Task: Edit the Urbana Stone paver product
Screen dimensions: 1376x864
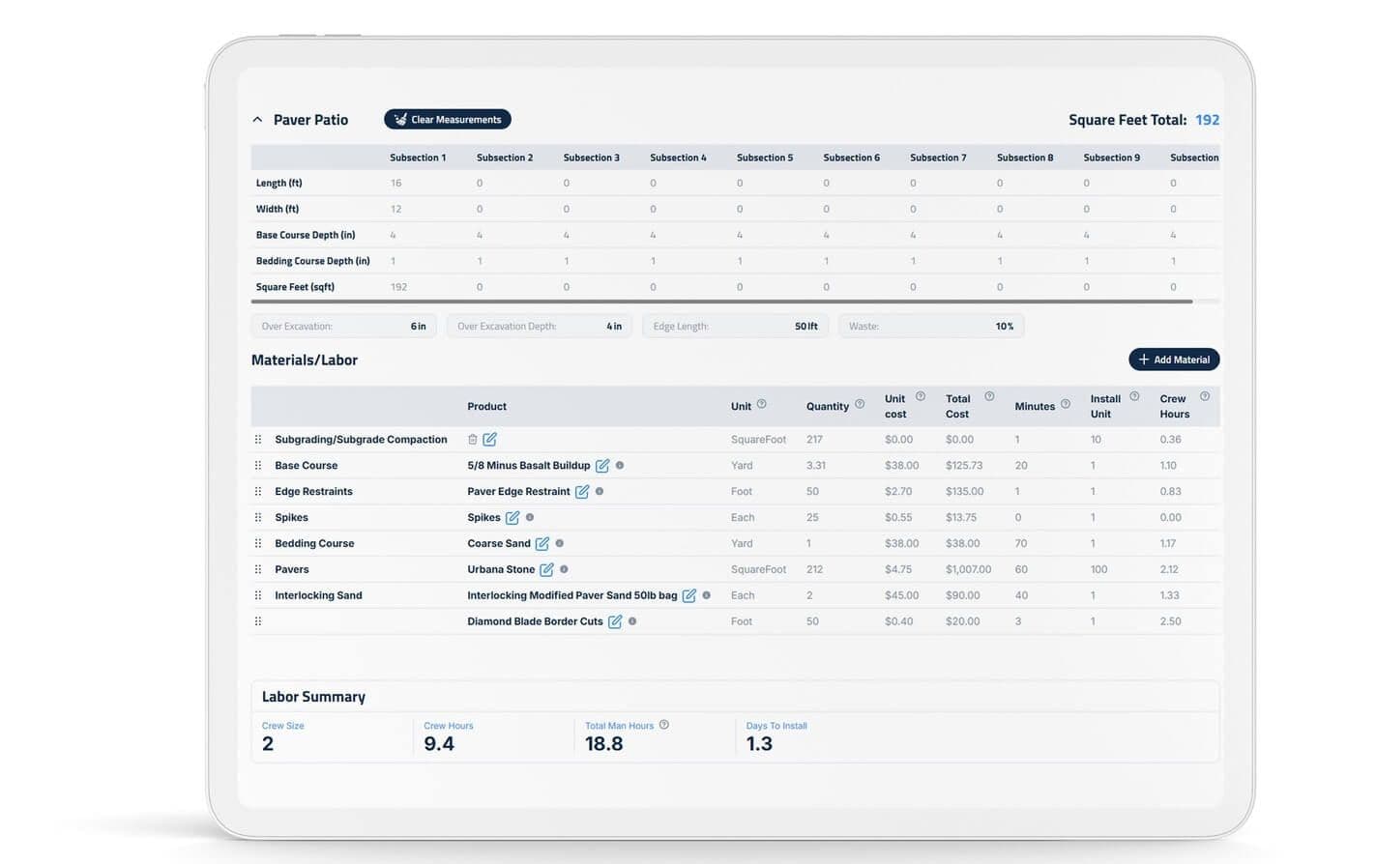Action: pos(546,570)
